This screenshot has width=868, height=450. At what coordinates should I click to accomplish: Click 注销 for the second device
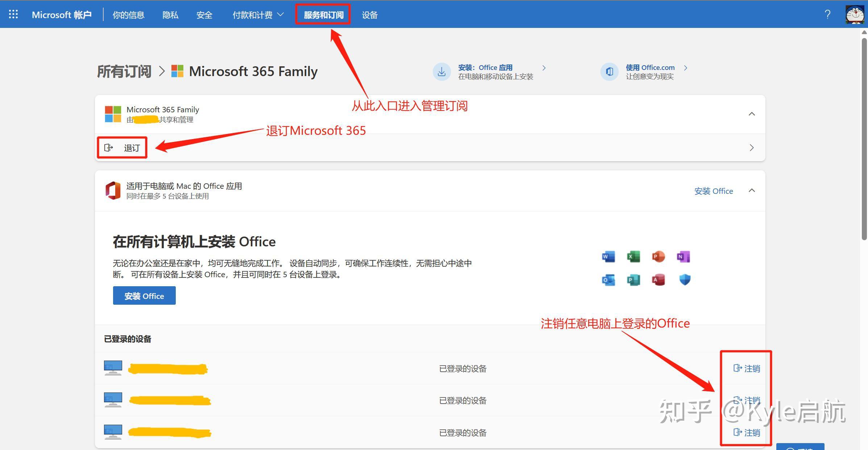tap(747, 400)
